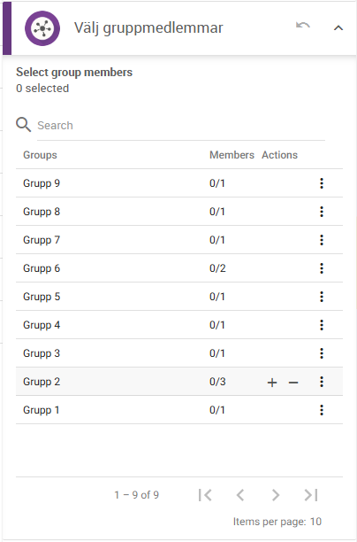Remove a member from Grupp 2 with minus

click(x=293, y=383)
